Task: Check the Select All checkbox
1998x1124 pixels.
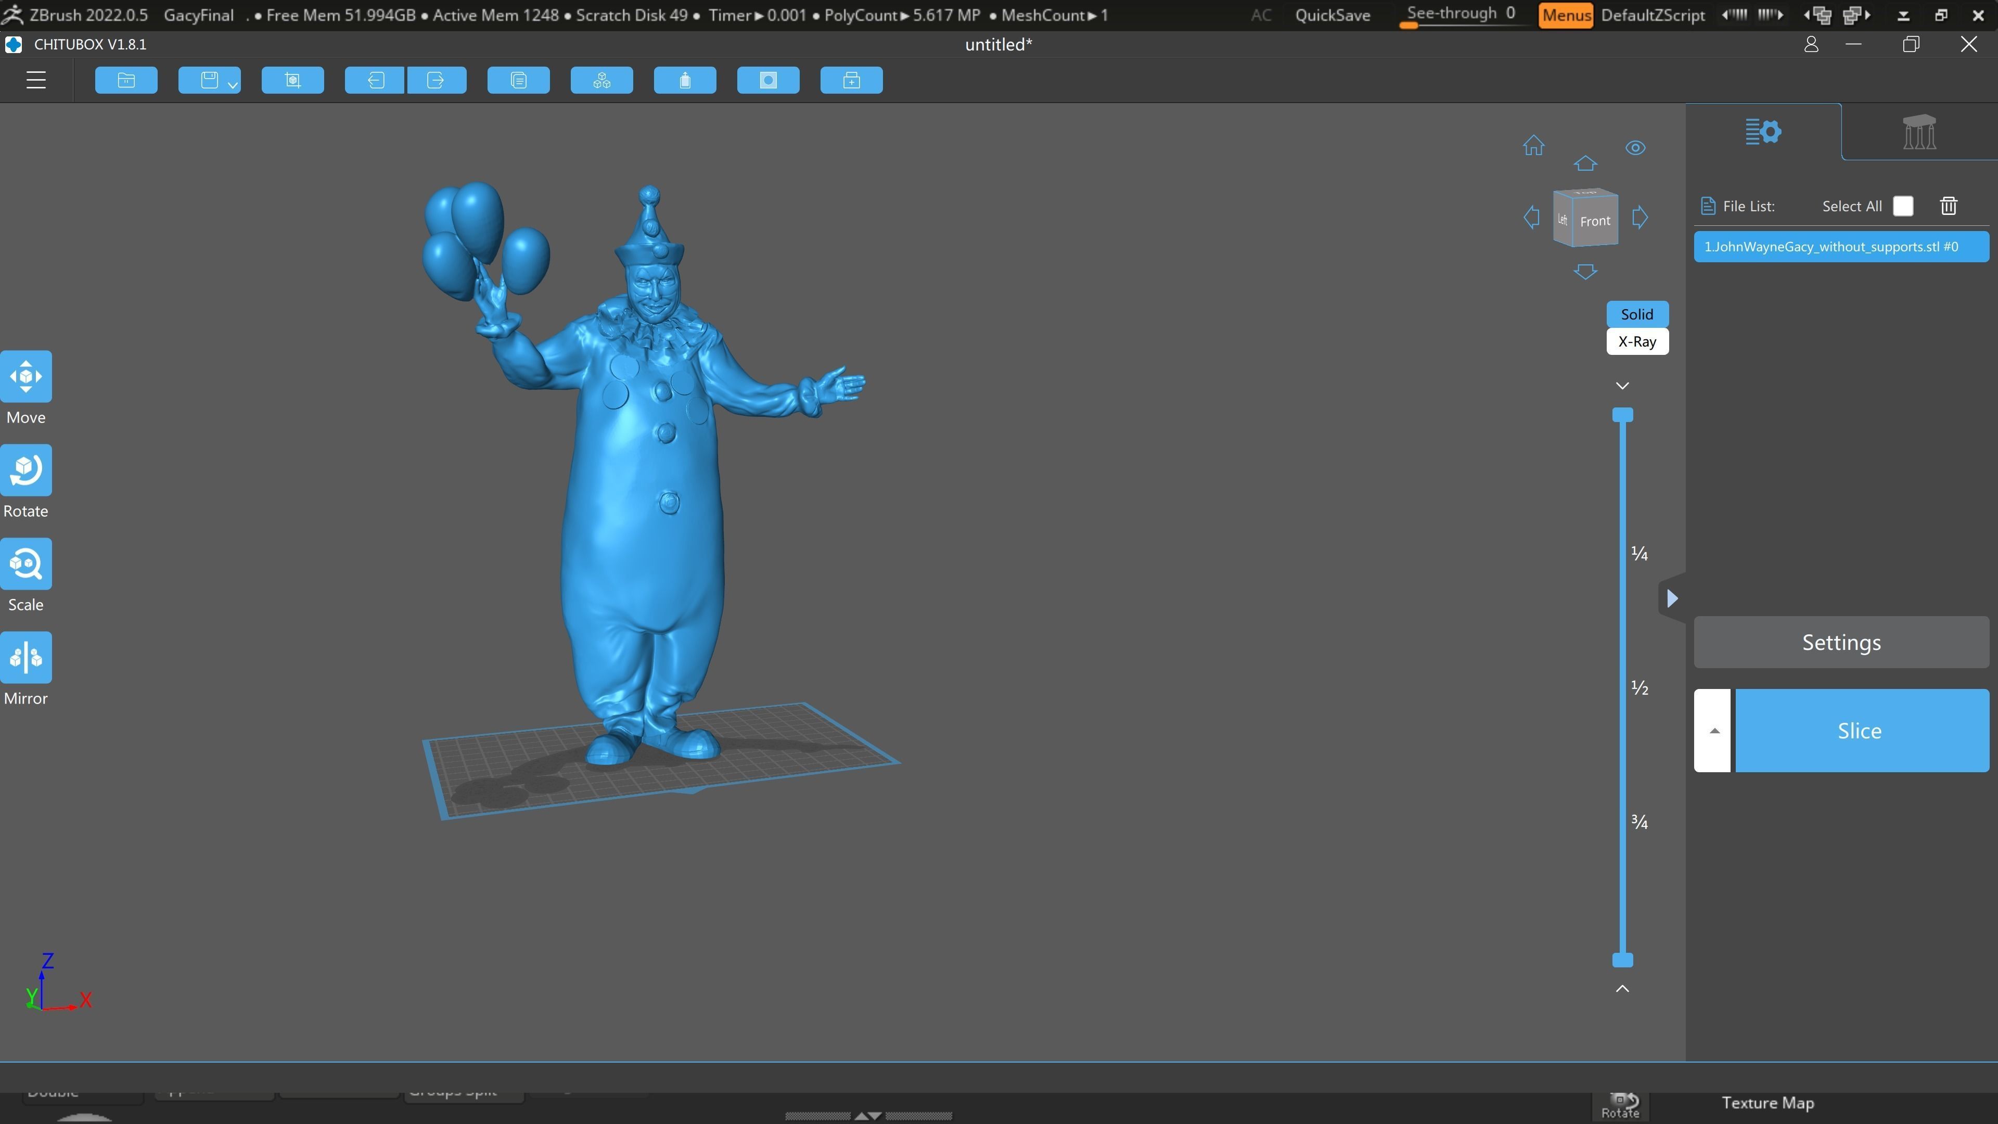Action: click(x=1903, y=206)
